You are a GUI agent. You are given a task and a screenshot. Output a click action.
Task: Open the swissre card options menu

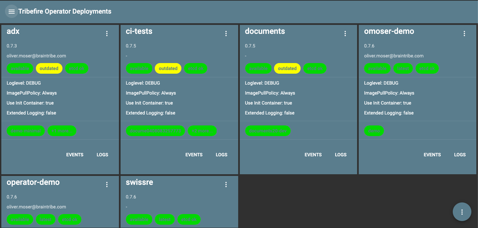[x=226, y=185]
